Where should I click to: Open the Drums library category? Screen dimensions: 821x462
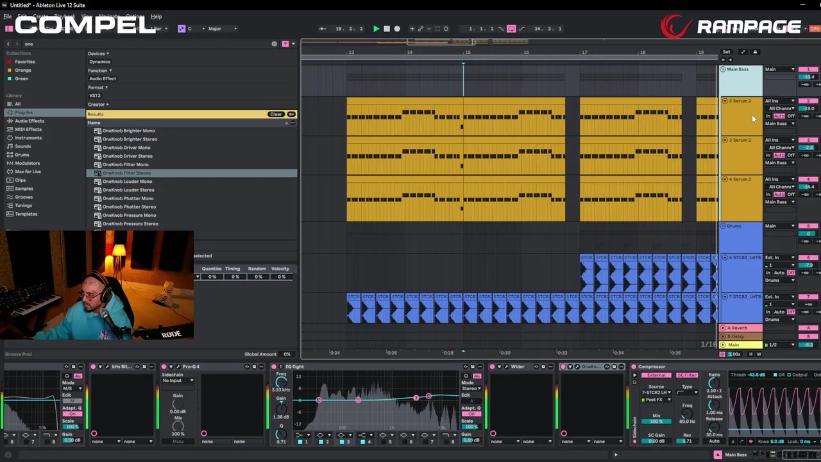point(22,155)
